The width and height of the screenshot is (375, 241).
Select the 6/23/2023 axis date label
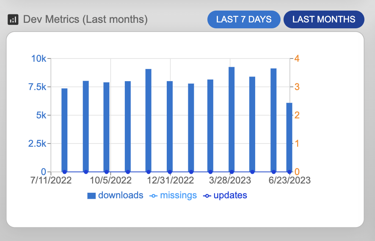click(x=290, y=181)
